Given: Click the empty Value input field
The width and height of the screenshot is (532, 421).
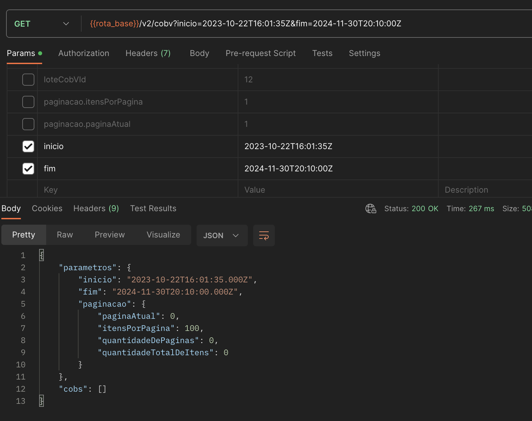Looking at the screenshot, I should [338, 190].
